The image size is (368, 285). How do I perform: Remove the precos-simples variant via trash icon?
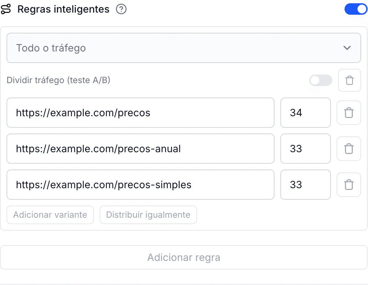349,185
